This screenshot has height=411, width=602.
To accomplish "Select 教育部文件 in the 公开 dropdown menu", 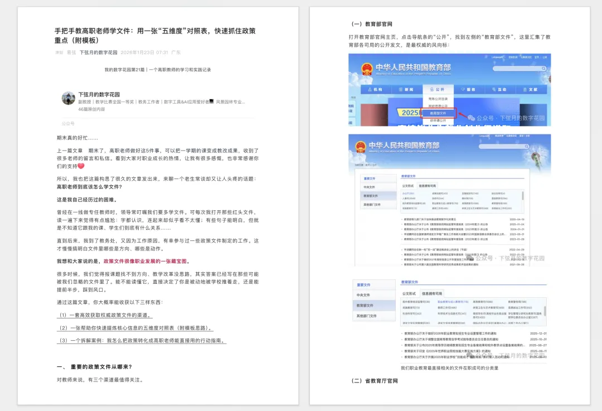I will pyautogui.click(x=438, y=113).
